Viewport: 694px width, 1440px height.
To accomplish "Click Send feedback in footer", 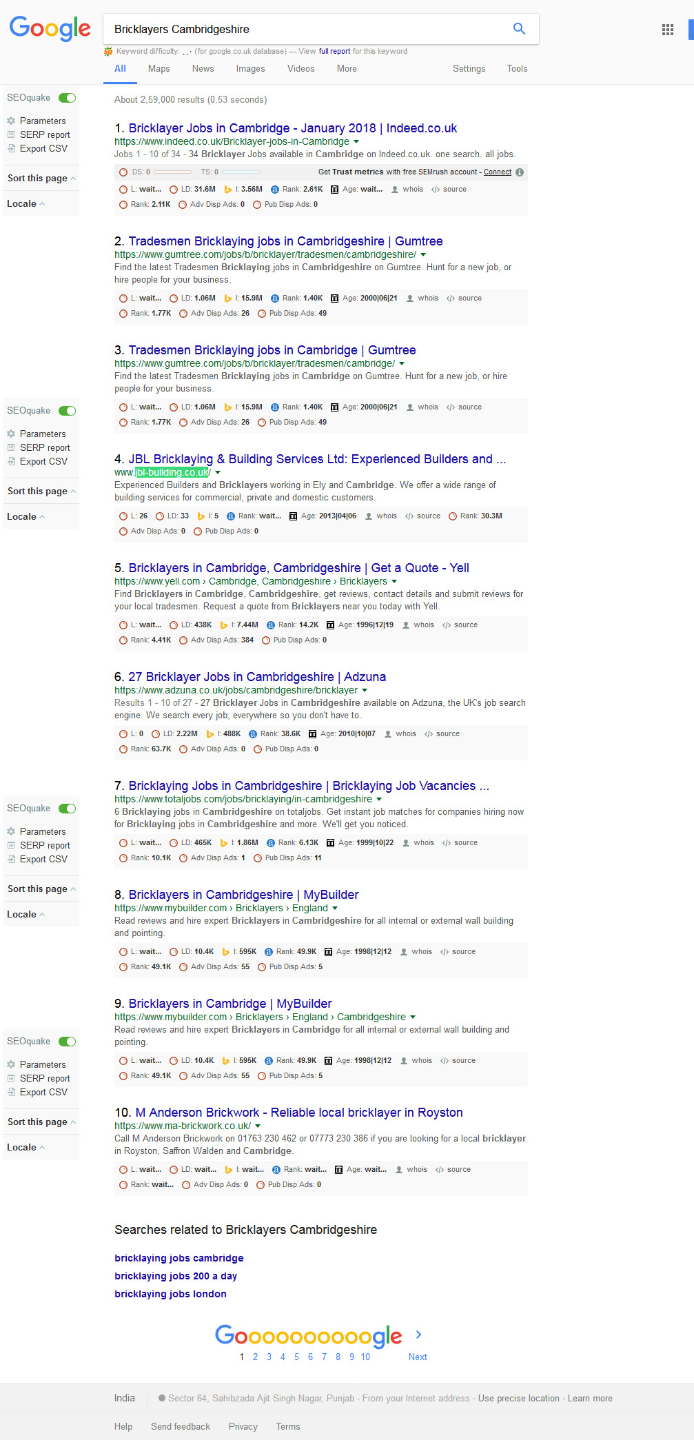I will (181, 1426).
